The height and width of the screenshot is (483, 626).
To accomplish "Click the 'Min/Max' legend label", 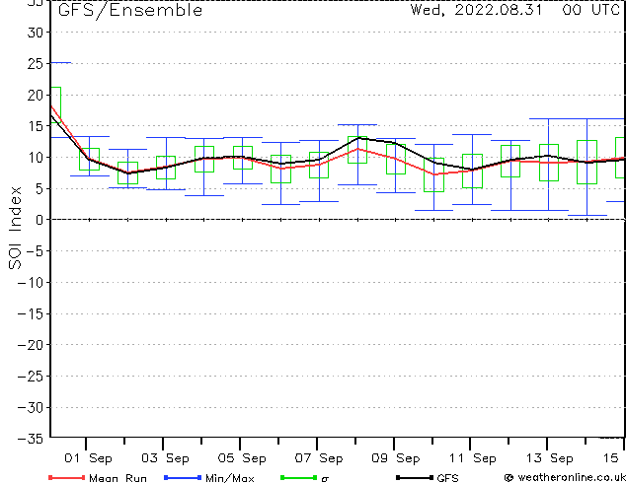I will 230,478.
